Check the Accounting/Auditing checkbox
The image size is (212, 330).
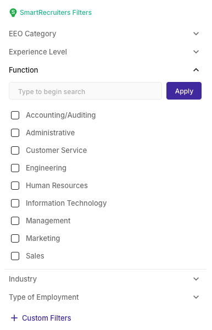(15, 115)
